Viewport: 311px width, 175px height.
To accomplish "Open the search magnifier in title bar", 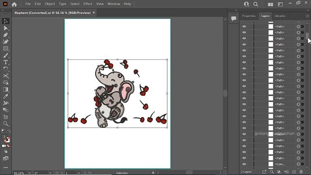I will point(256,4).
